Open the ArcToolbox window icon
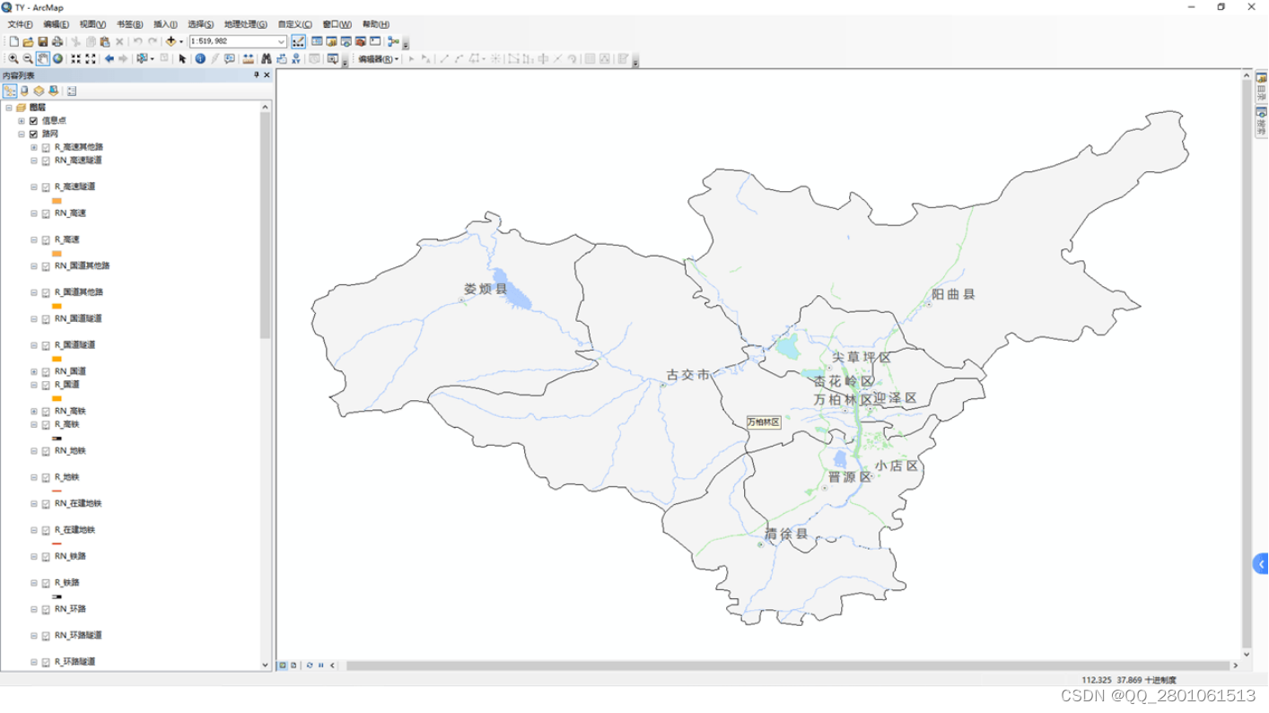This screenshot has width=1269, height=713. 361,41
